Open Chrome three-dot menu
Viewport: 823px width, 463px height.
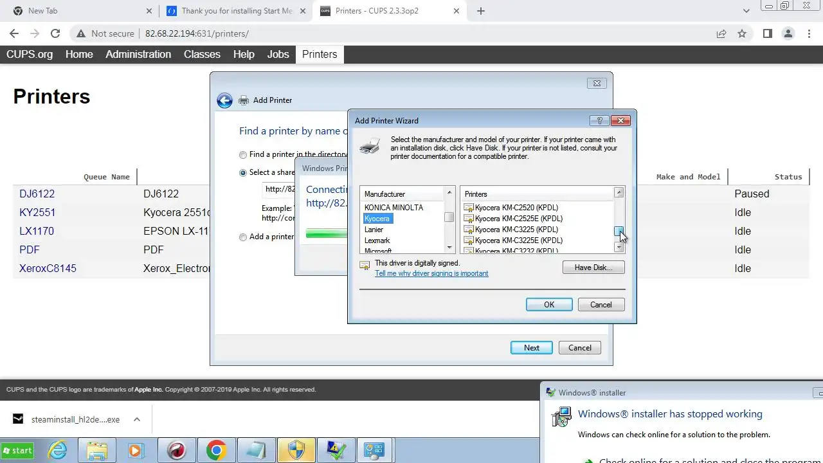pos(809,33)
